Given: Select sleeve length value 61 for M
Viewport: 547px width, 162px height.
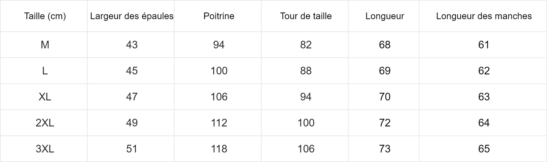Looking at the screenshot, I should point(484,45).
